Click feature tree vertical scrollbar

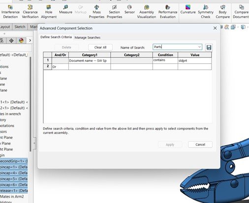[31, 104]
